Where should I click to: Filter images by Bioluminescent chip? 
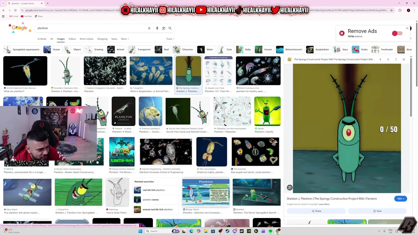coord(290,50)
